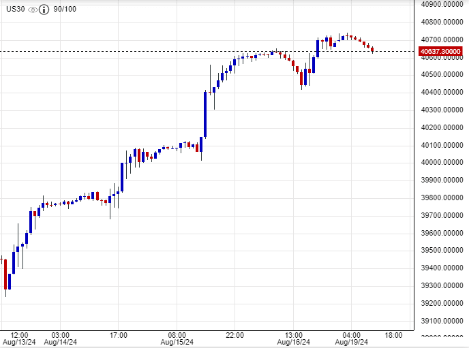The height and width of the screenshot is (348, 469).
Task: Click the 13:00 Aug/16/24 time label
Action: [293, 338]
